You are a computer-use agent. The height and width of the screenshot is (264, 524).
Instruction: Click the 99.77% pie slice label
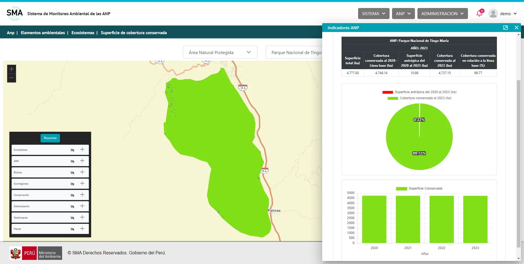419,153
